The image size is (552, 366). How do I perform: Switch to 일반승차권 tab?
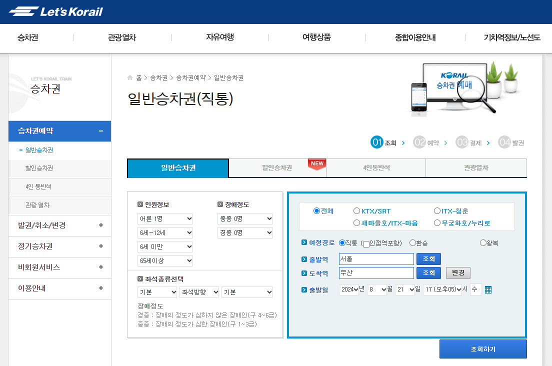point(178,168)
